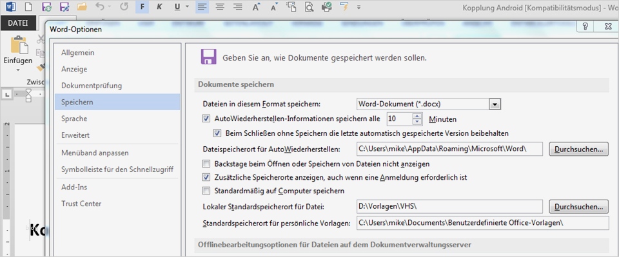
Task: Open the Trust Center category
Action: point(117,204)
